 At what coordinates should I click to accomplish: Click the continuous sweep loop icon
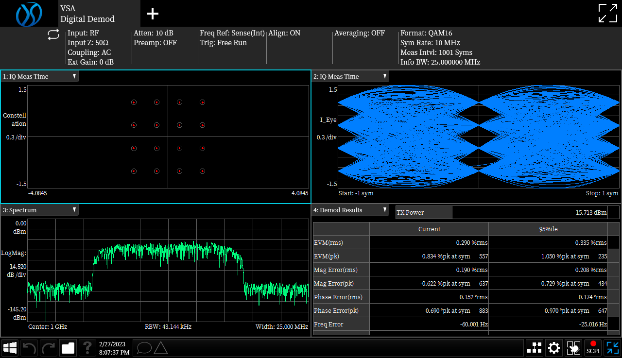pos(53,35)
